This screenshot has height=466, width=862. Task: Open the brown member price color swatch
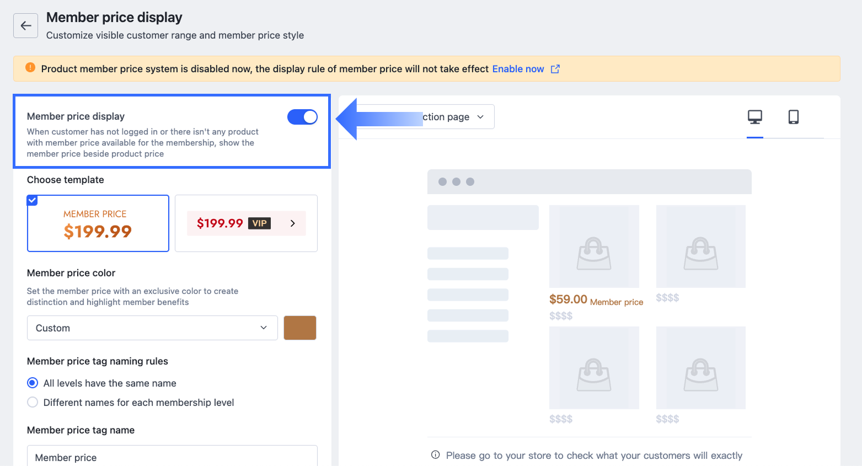(x=299, y=328)
